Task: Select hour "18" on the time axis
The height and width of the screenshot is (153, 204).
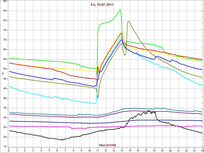Action: [154, 150]
